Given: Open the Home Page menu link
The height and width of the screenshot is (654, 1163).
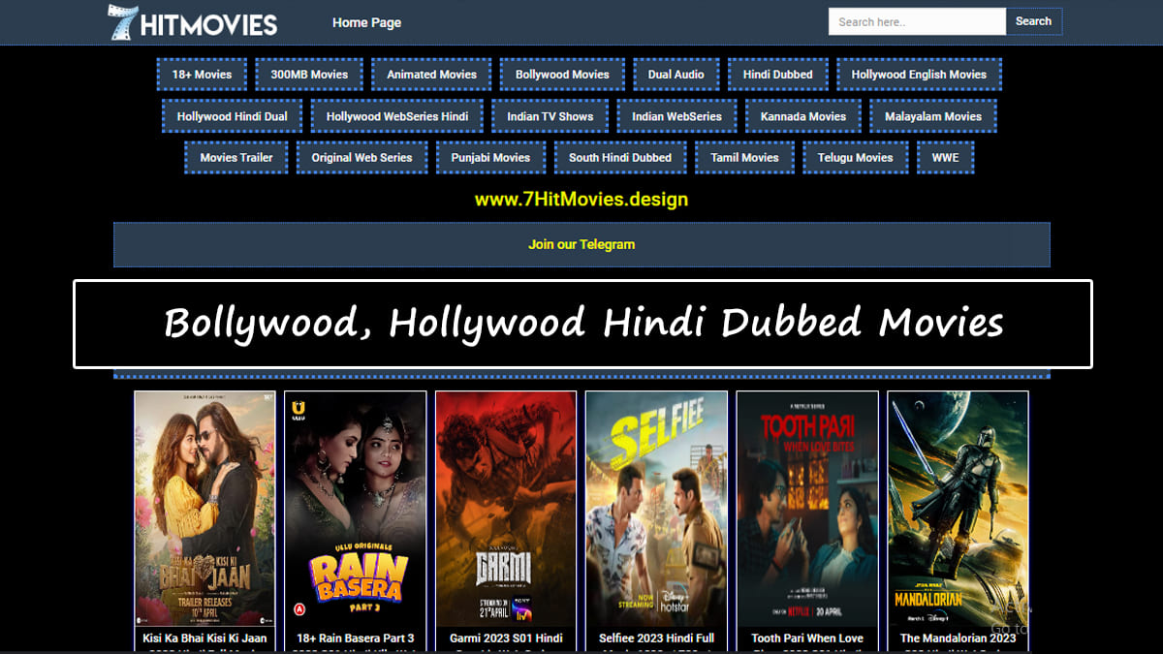Looking at the screenshot, I should pyautogui.click(x=366, y=22).
